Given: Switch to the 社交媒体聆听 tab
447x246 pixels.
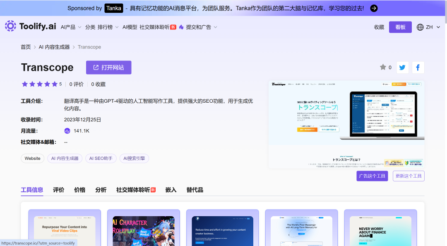Looking at the screenshot, I should (x=136, y=190).
